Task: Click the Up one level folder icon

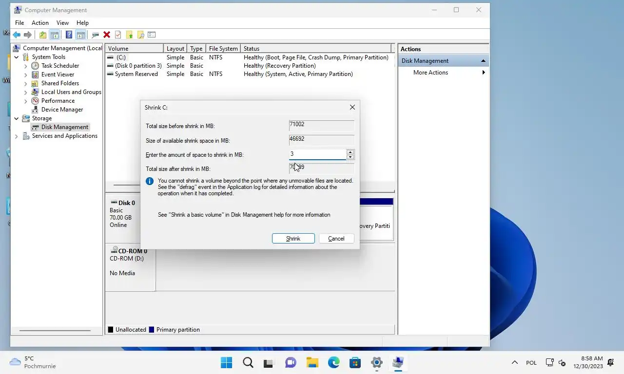Action: click(43, 35)
